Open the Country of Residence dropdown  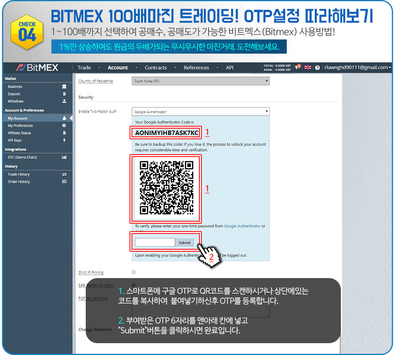(x=201, y=81)
